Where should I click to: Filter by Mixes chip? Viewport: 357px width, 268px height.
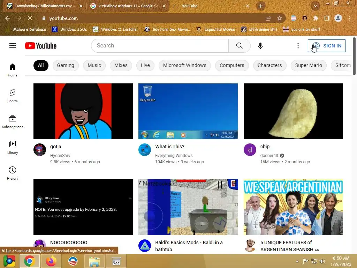point(121,65)
